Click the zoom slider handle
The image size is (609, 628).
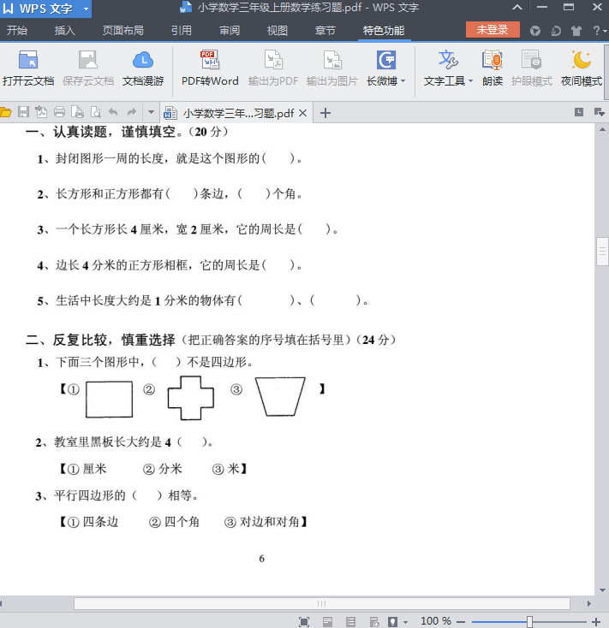(x=529, y=622)
